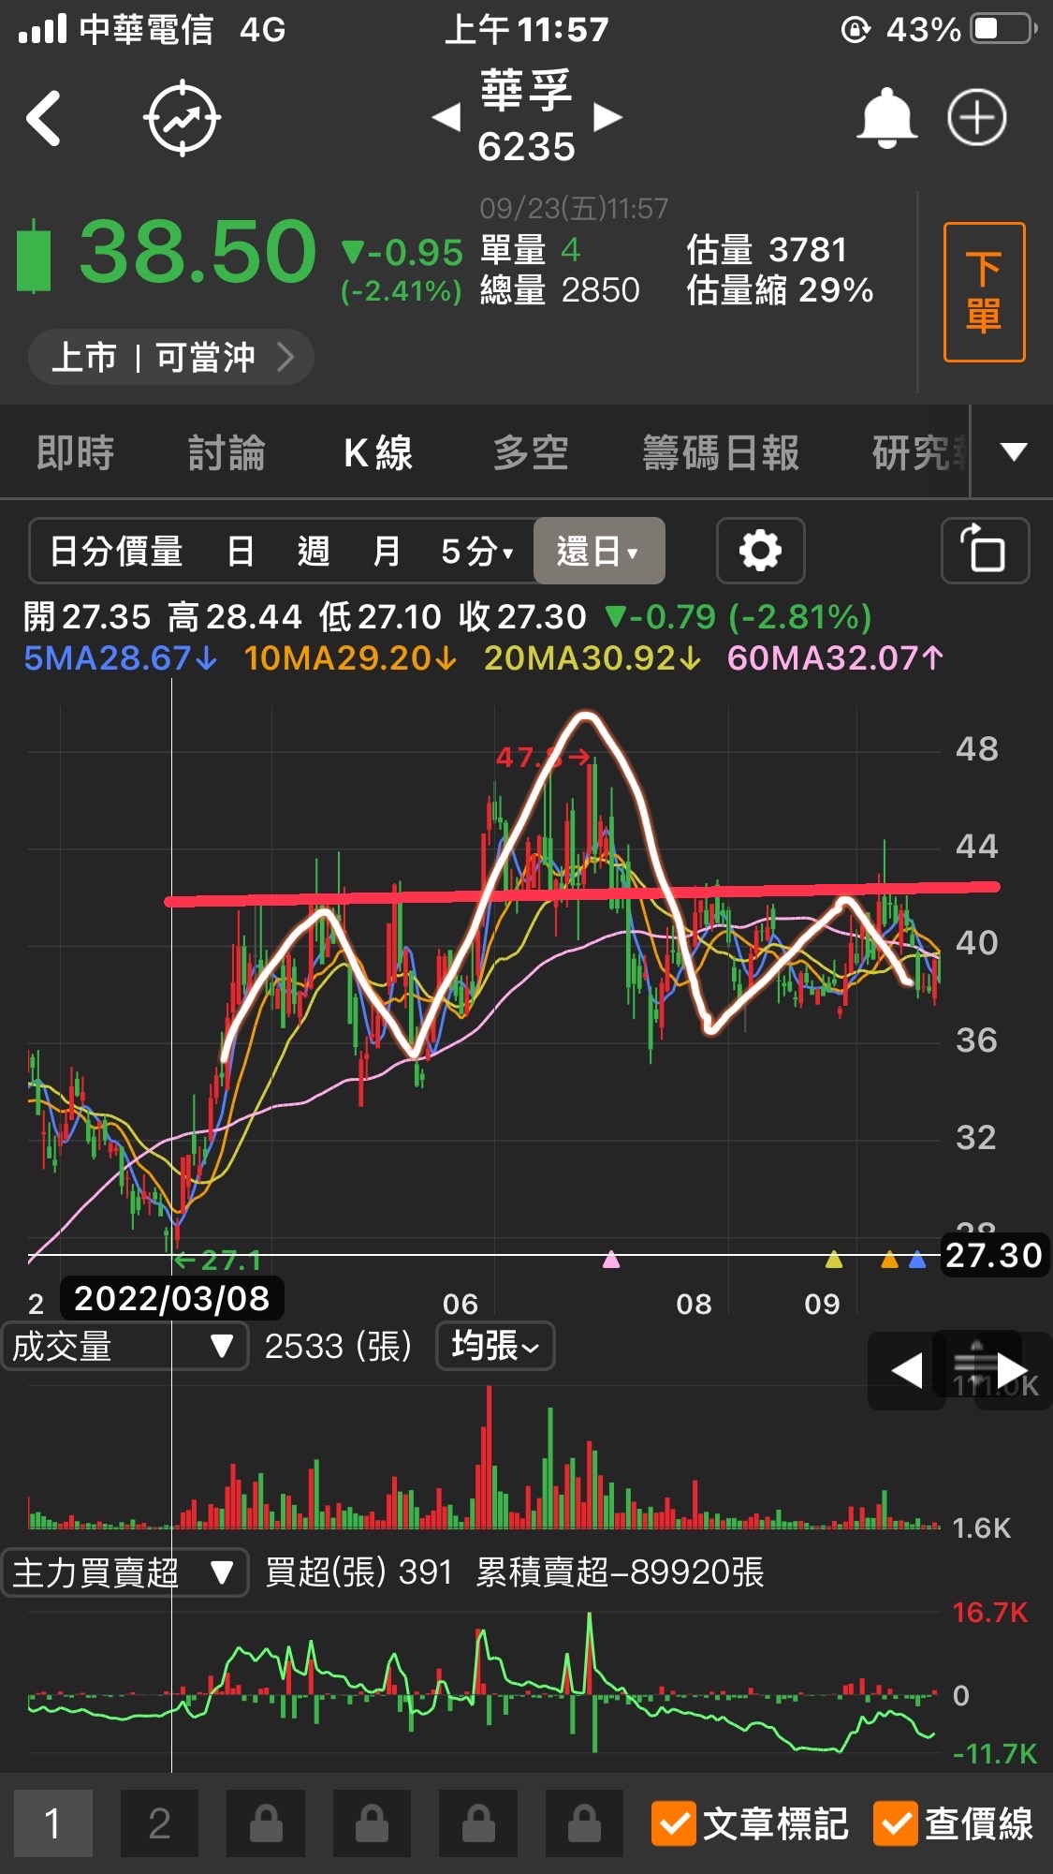
Task: Switch to the 籌碼日報 tab
Action: click(x=720, y=453)
